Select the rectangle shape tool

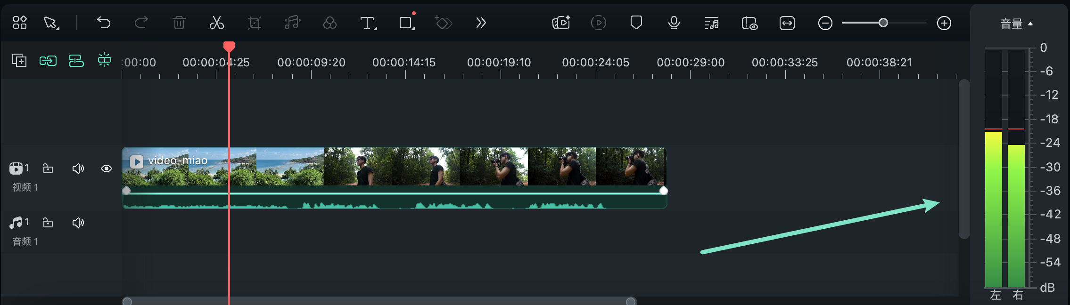pos(406,23)
